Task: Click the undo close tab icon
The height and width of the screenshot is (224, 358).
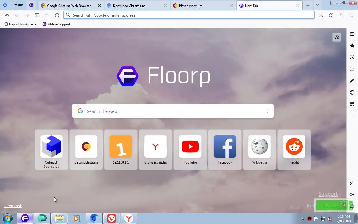Action: [x=7, y=15]
